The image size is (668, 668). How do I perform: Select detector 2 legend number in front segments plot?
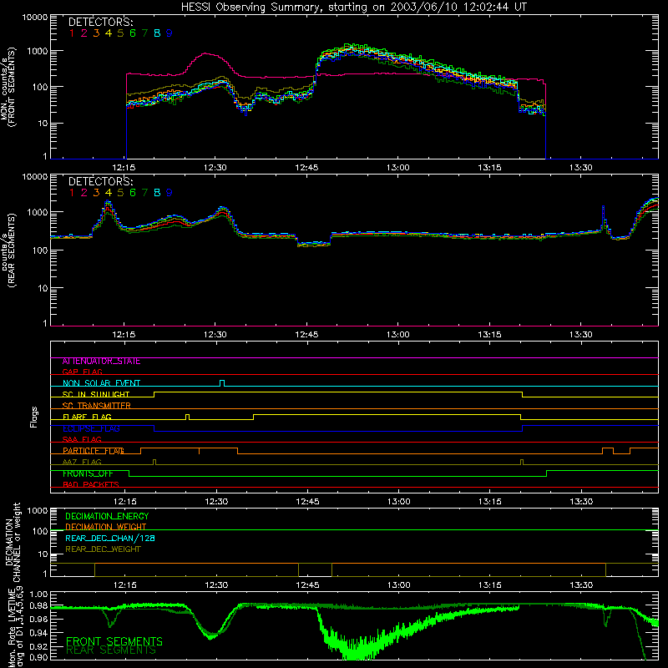pos(84,33)
